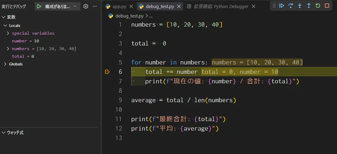Image resolution: width=337 pixels, height=154 pixels.
Task: Close the Python Debugger extension tab
Action: (x=253, y=6)
